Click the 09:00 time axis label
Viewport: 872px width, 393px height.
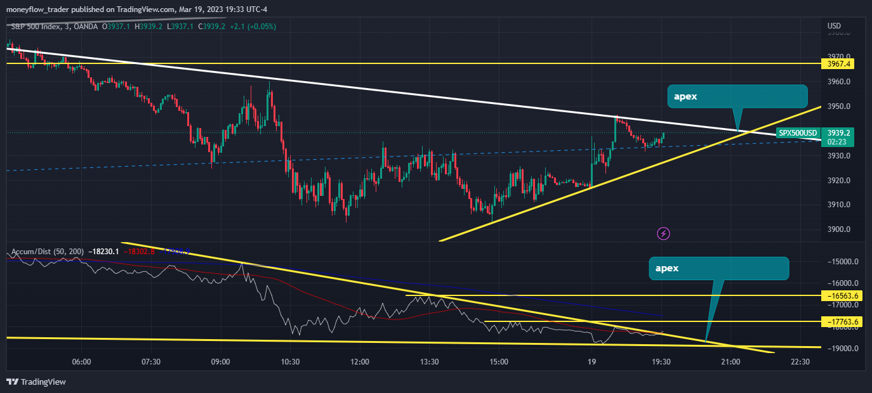(220, 362)
